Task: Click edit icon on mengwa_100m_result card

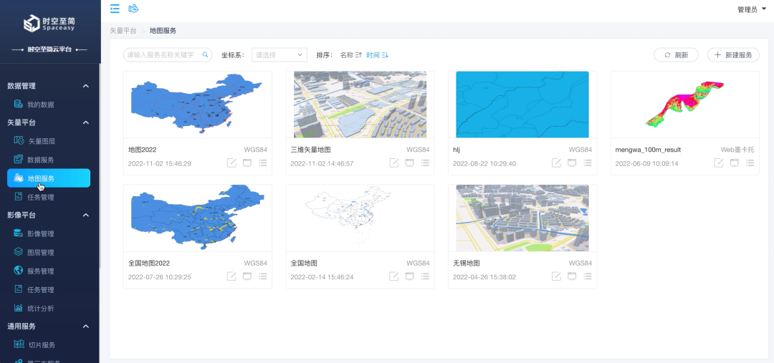Action: (720, 163)
